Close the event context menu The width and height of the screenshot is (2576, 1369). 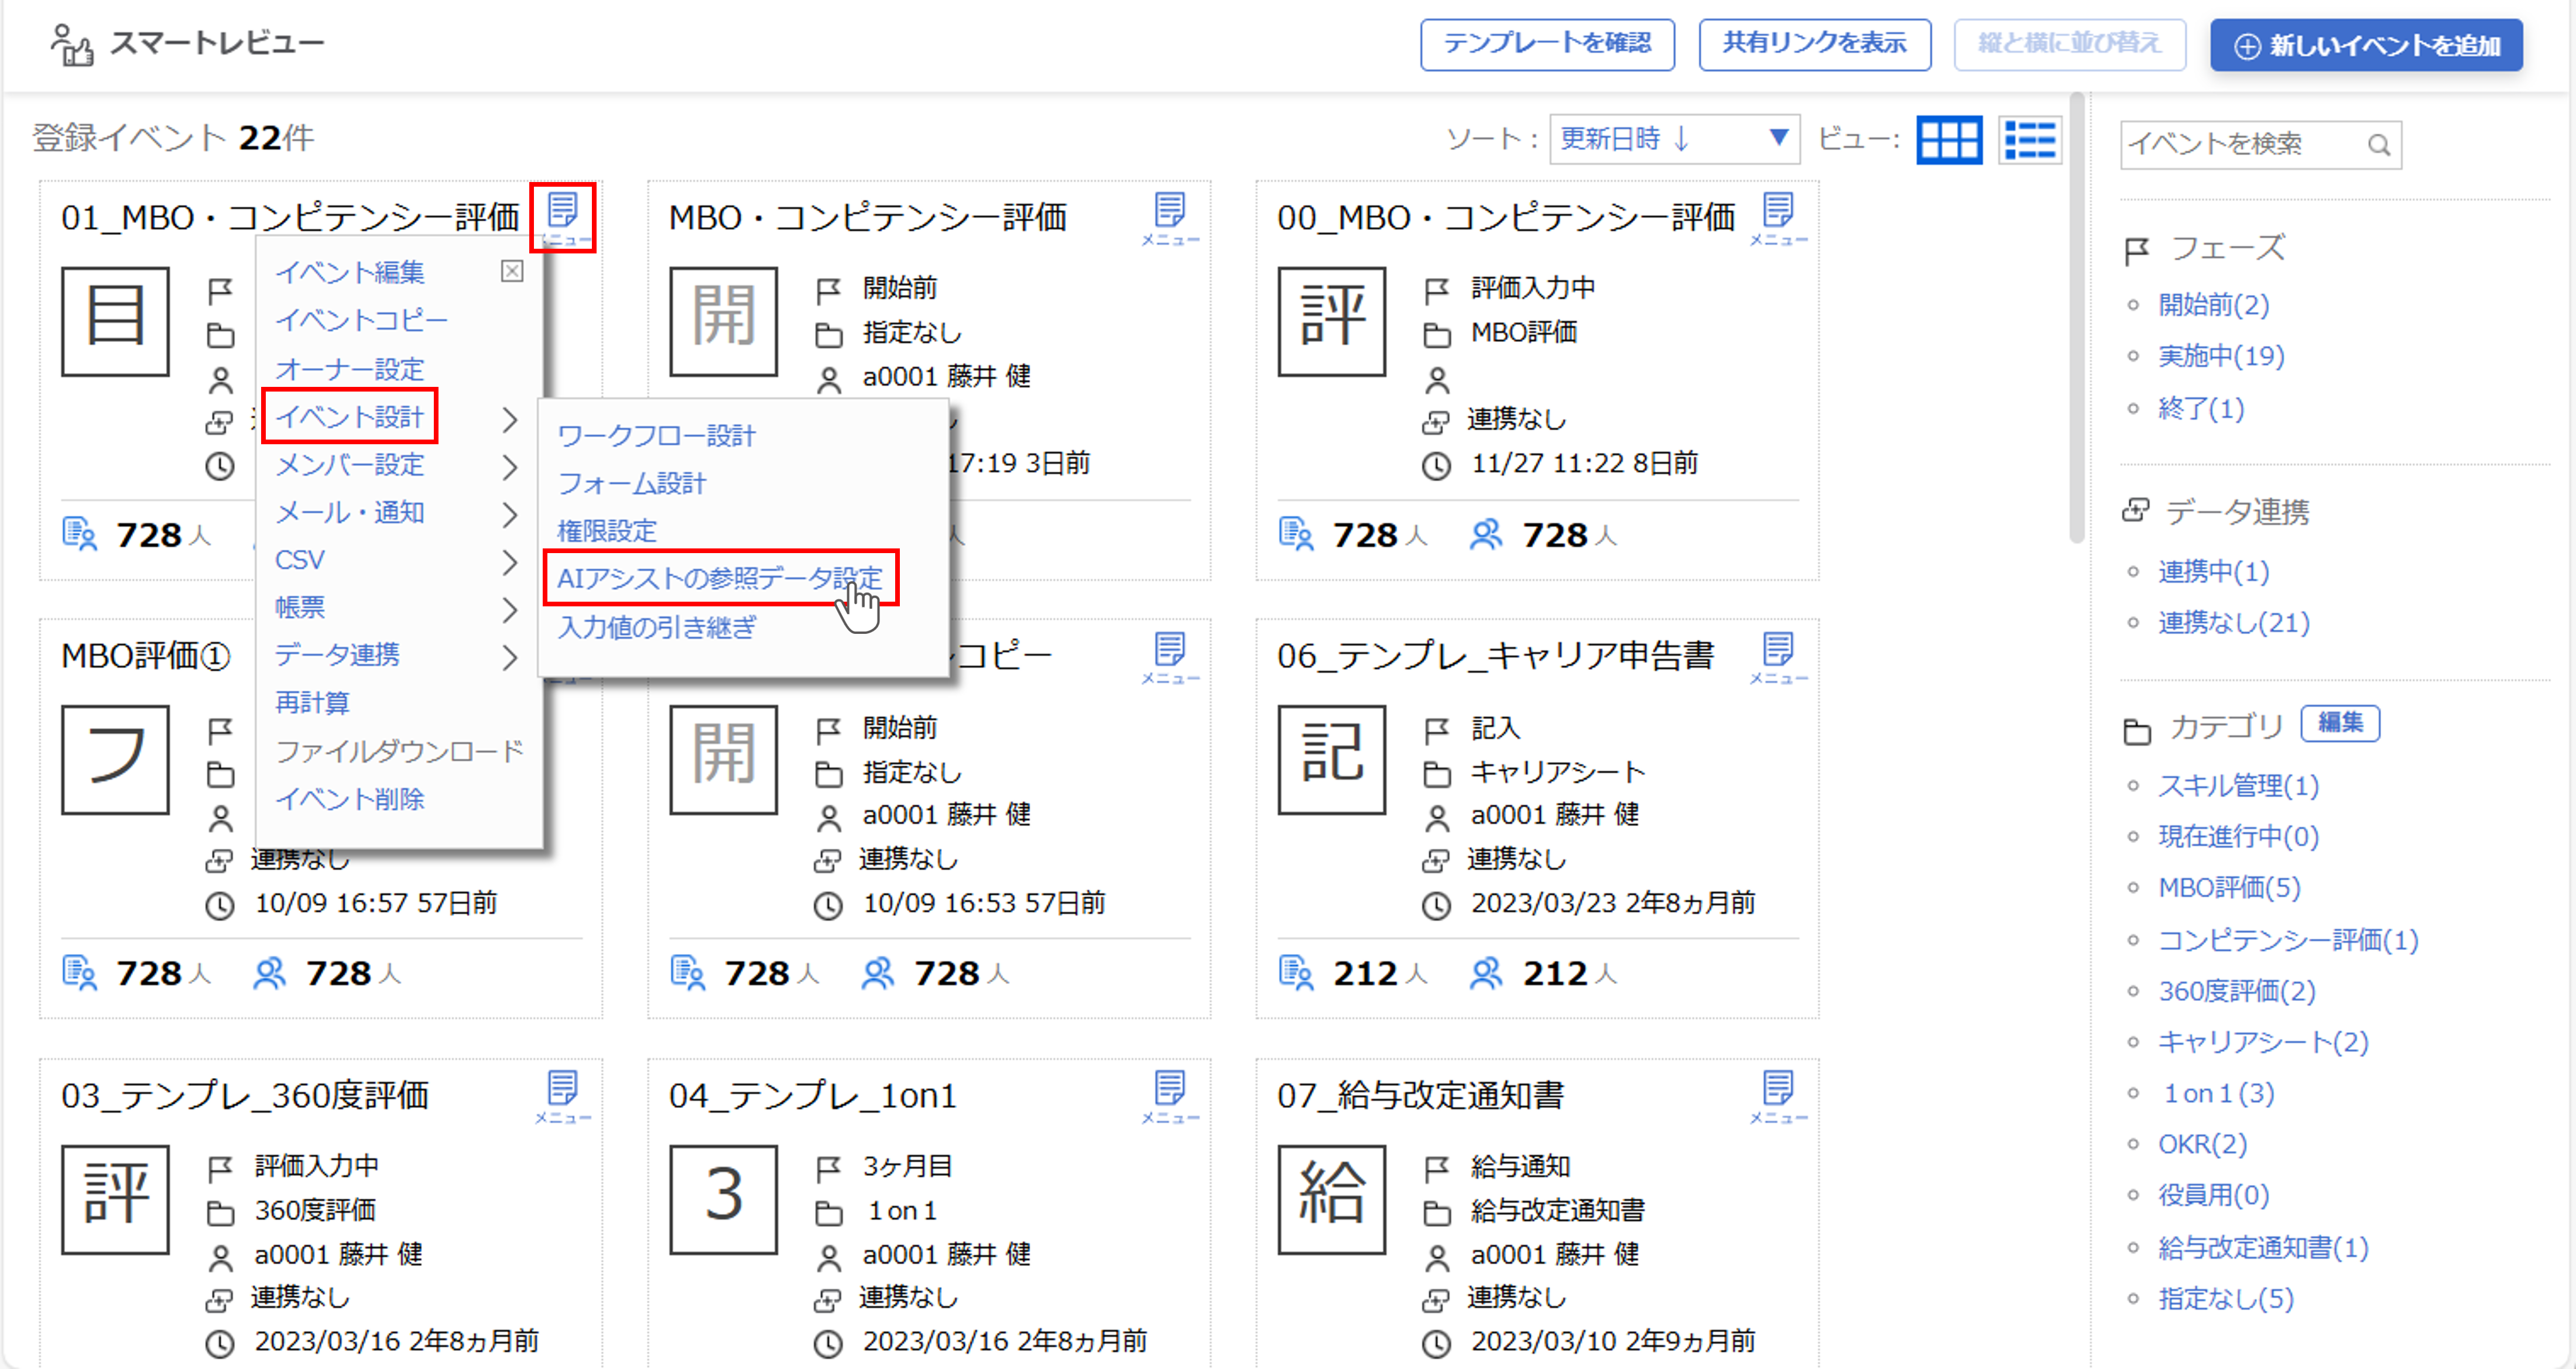512,271
